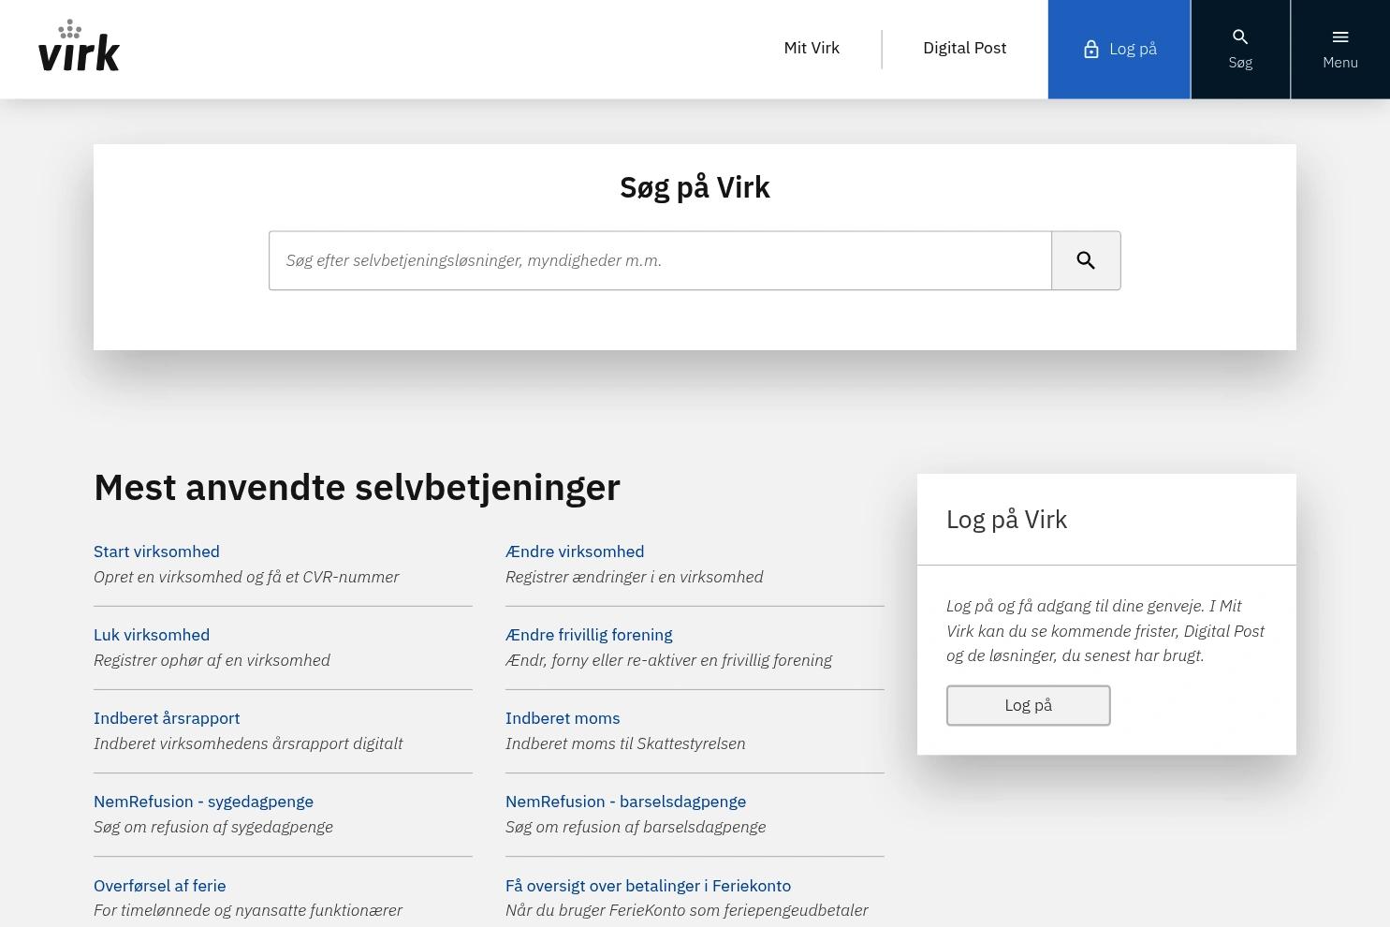The width and height of the screenshot is (1390, 927).
Task: Open Få oversigt over betalinger i Feriekonto
Action: click(x=648, y=885)
